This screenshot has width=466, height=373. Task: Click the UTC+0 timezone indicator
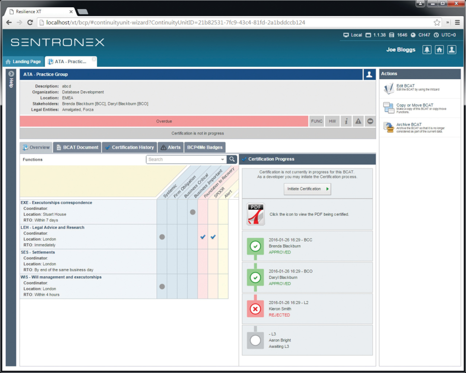pyautogui.click(x=445, y=35)
